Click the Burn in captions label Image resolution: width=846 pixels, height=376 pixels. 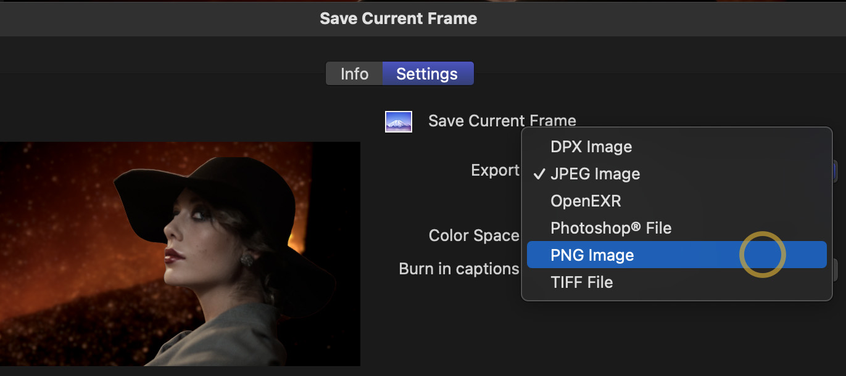point(458,269)
